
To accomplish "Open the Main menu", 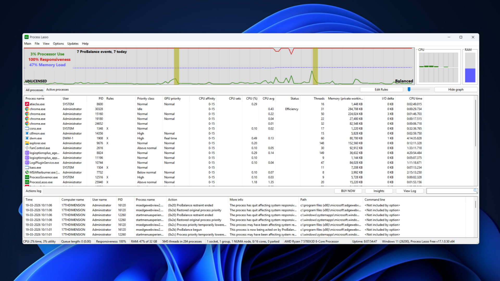I will tap(28, 44).
